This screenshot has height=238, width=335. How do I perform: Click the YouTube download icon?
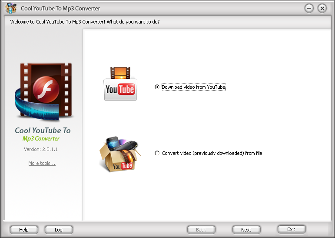pyautogui.click(x=120, y=84)
